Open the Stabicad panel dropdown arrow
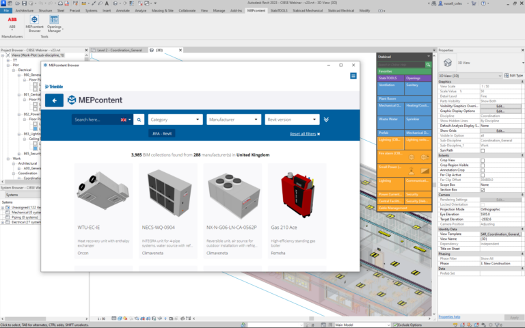The image size is (525, 328). coord(429,56)
